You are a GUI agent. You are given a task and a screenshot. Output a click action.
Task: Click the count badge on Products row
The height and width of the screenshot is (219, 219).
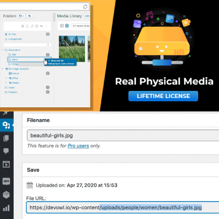(x=48, y=92)
